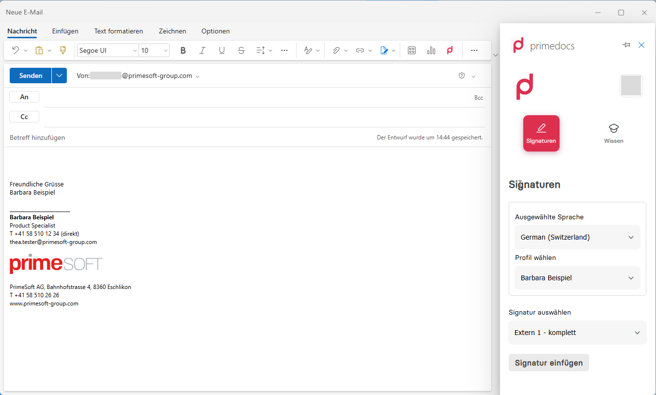Screen dimensions: 656x395
Task: Open the toolbar overflow ellipsis after primedocs
Action: pyautogui.click(x=474, y=50)
